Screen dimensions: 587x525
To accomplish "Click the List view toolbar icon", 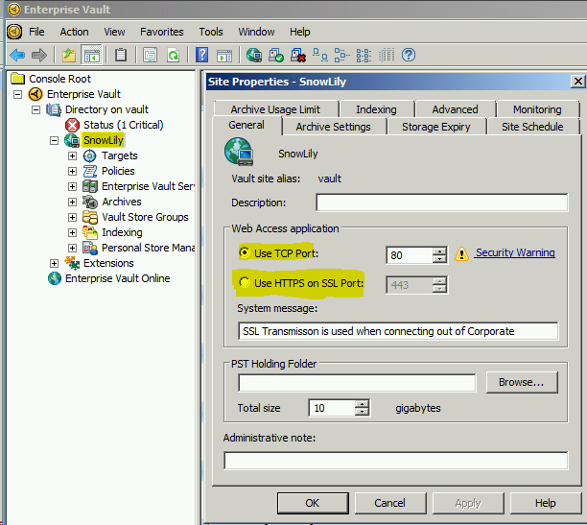I will coord(364,55).
